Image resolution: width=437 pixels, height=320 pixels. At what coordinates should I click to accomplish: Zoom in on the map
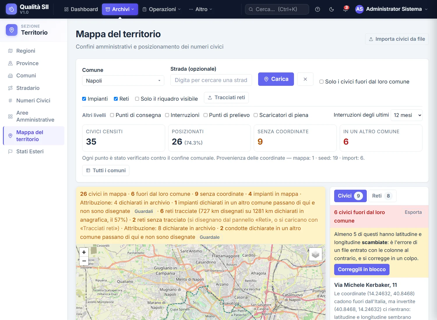(84, 252)
